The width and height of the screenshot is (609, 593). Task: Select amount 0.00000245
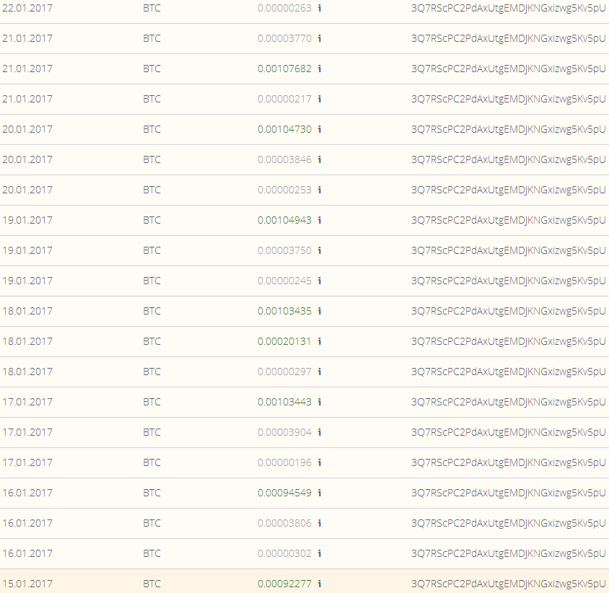[x=285, y=281]
